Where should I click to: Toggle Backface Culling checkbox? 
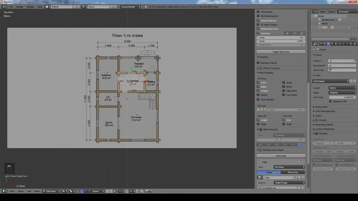tap(258, 63)
